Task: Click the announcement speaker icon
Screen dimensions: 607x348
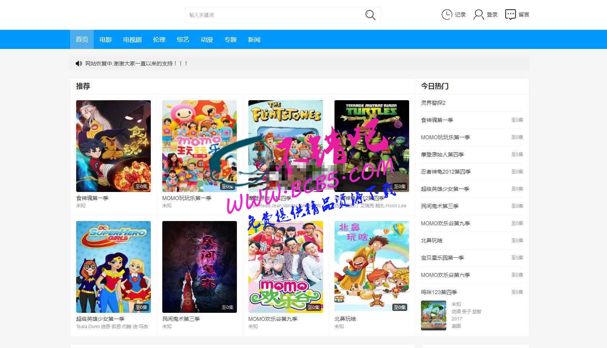Action: 79,63
